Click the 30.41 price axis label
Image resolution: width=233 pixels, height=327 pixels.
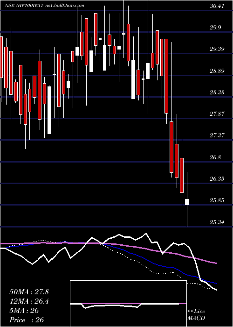(x=217, y=6)
